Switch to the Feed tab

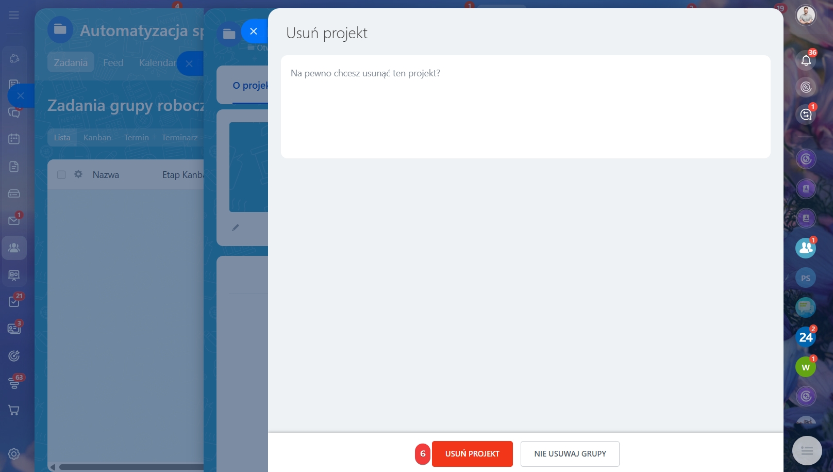click(x=113, y=62)
